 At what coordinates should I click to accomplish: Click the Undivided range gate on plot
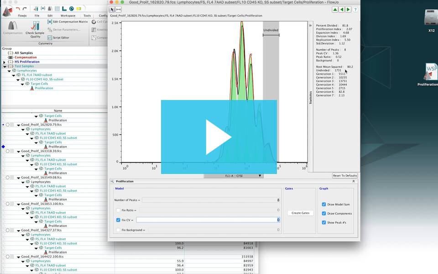coord(271,35)
